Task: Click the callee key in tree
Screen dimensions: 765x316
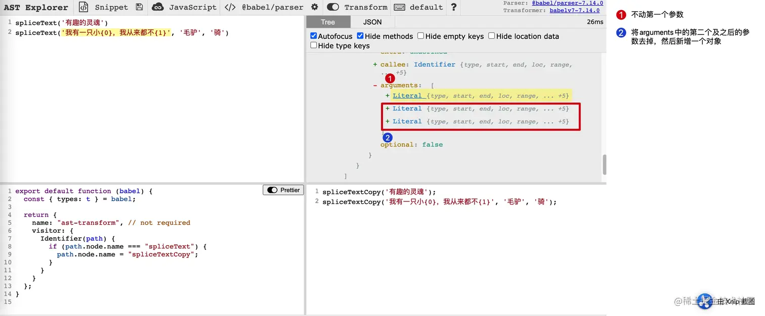Action: coord(393,65)
